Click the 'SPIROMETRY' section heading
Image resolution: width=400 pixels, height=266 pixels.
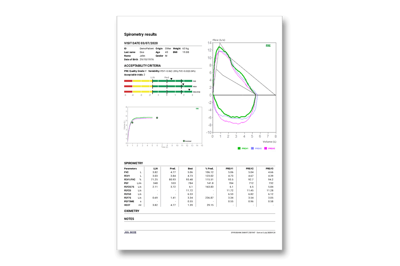click(133, 163)
